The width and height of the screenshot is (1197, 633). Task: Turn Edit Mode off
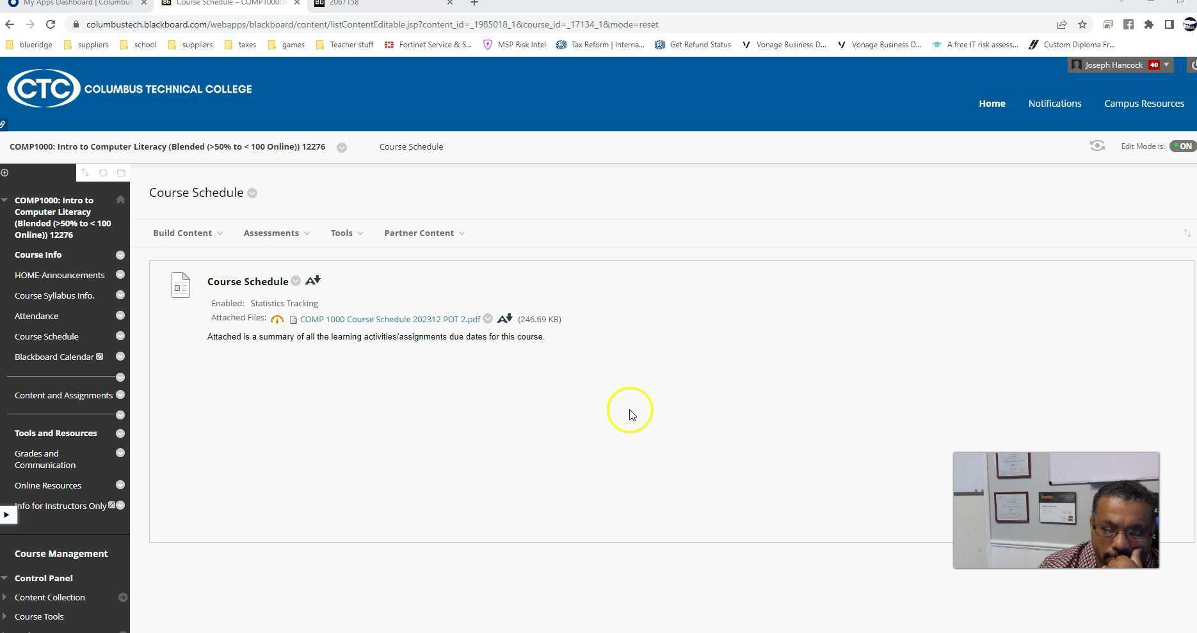tap(1182, 146)
